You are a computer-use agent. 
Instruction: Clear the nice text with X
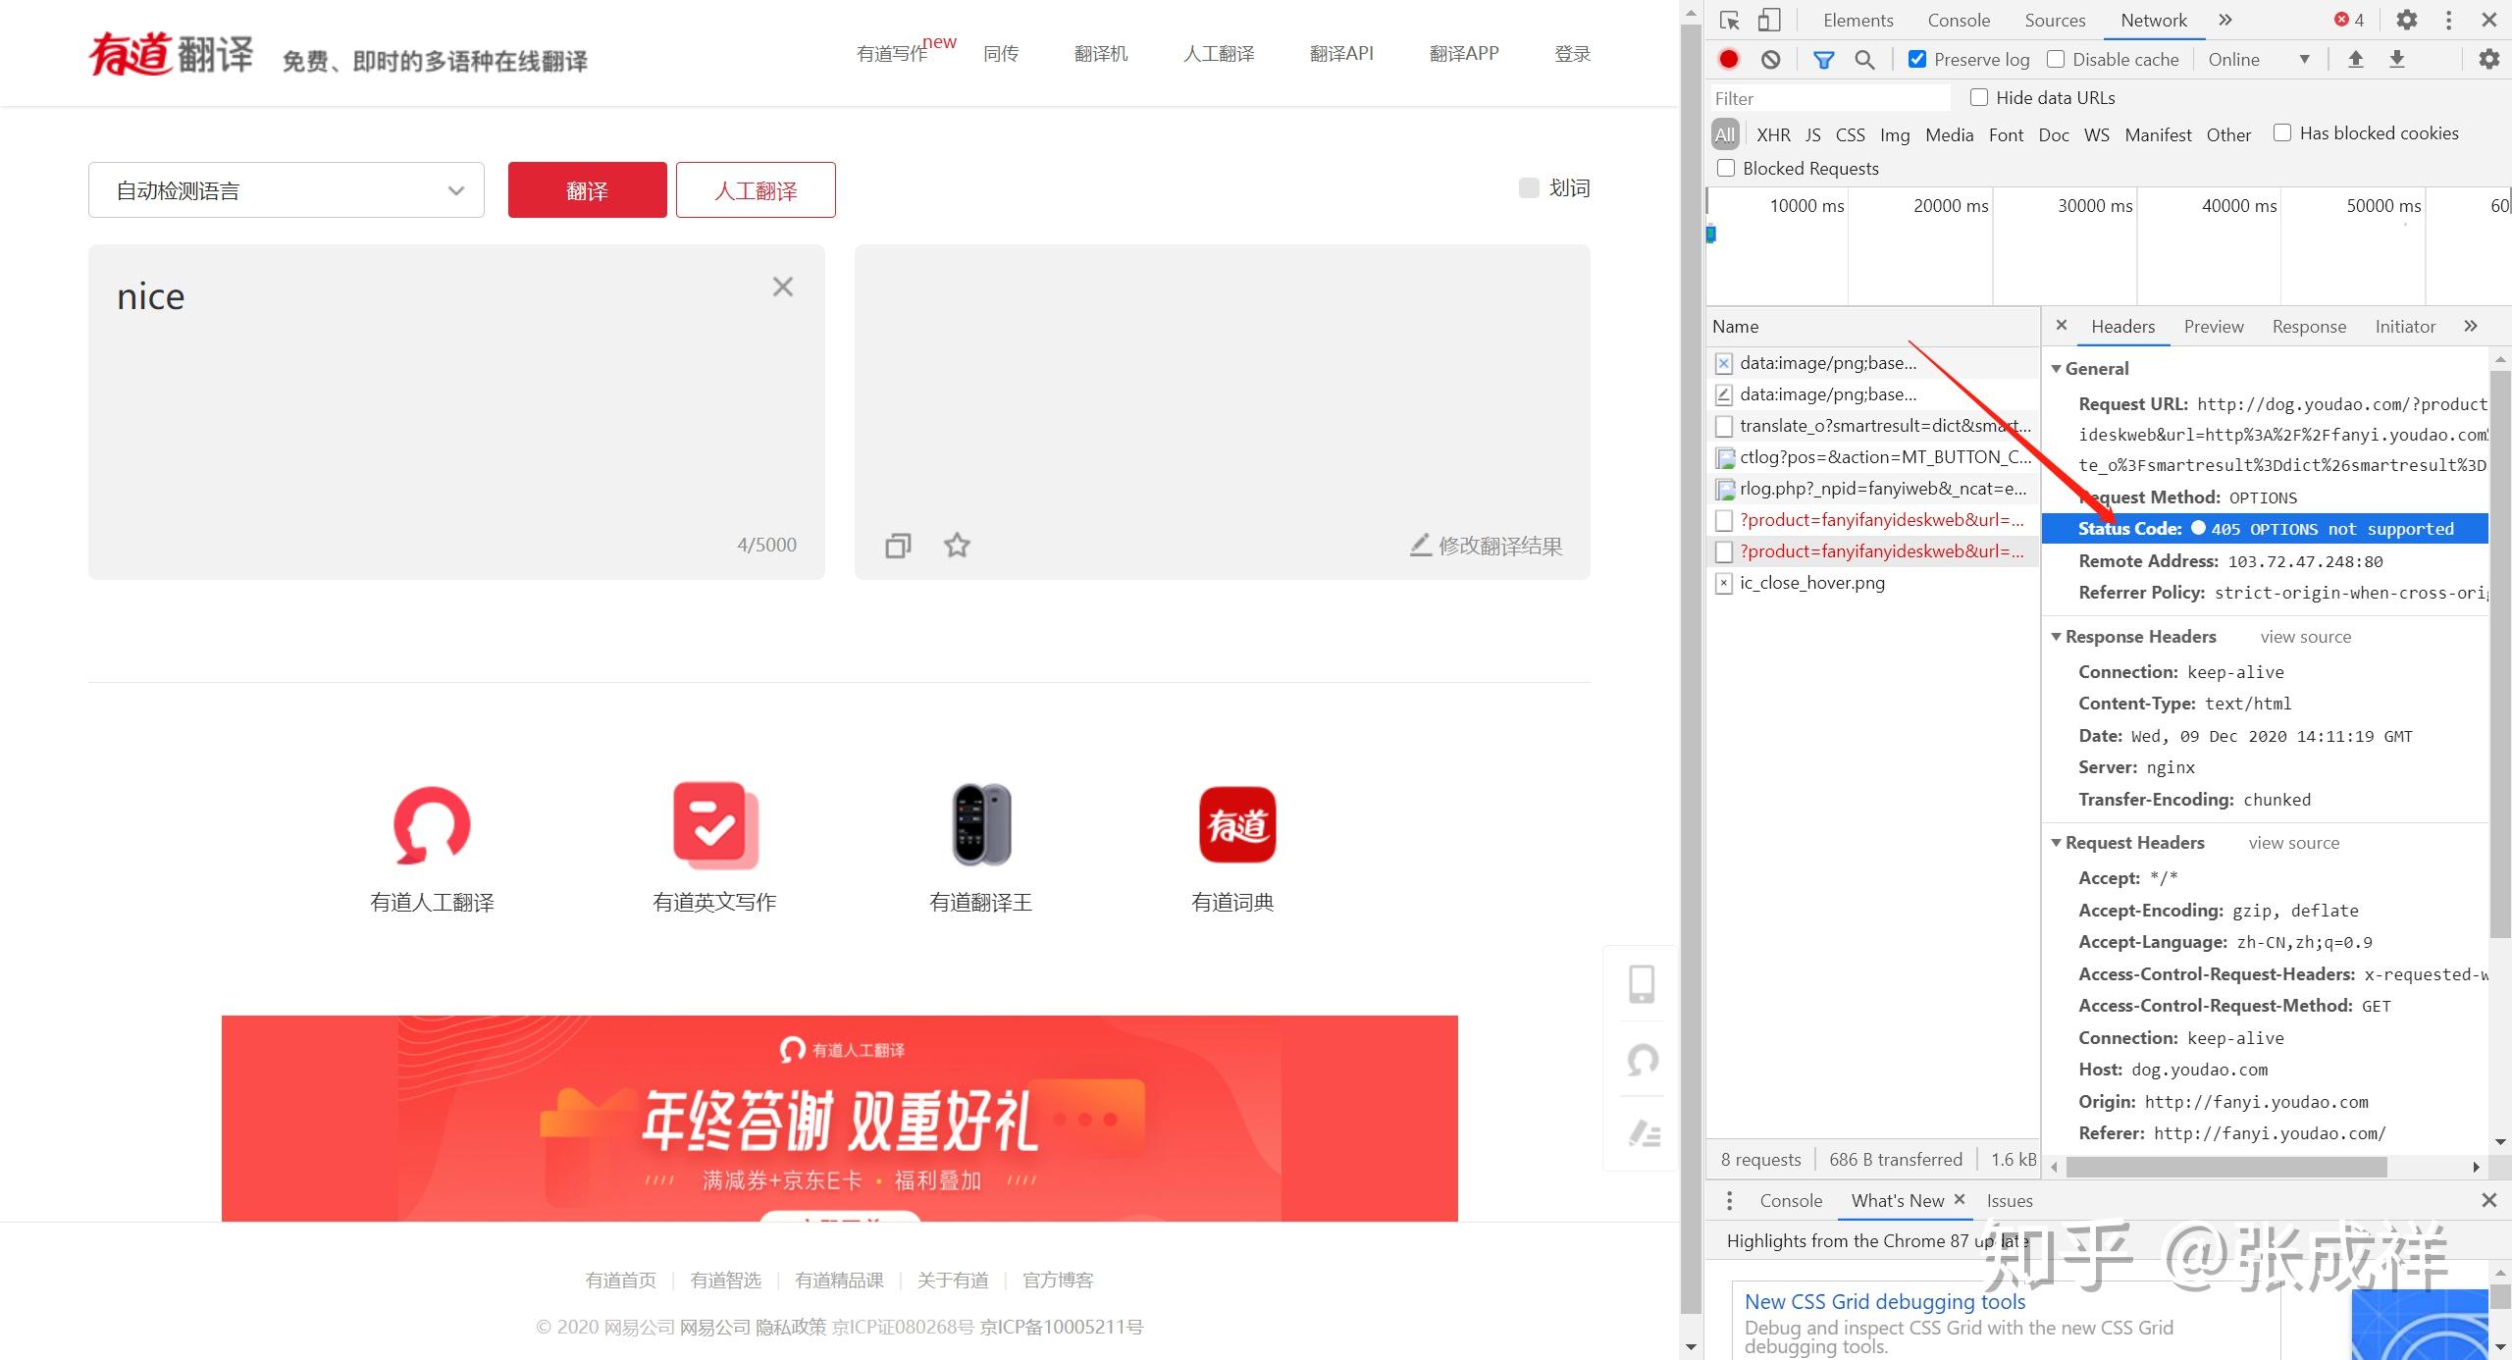tap(782, 287)
